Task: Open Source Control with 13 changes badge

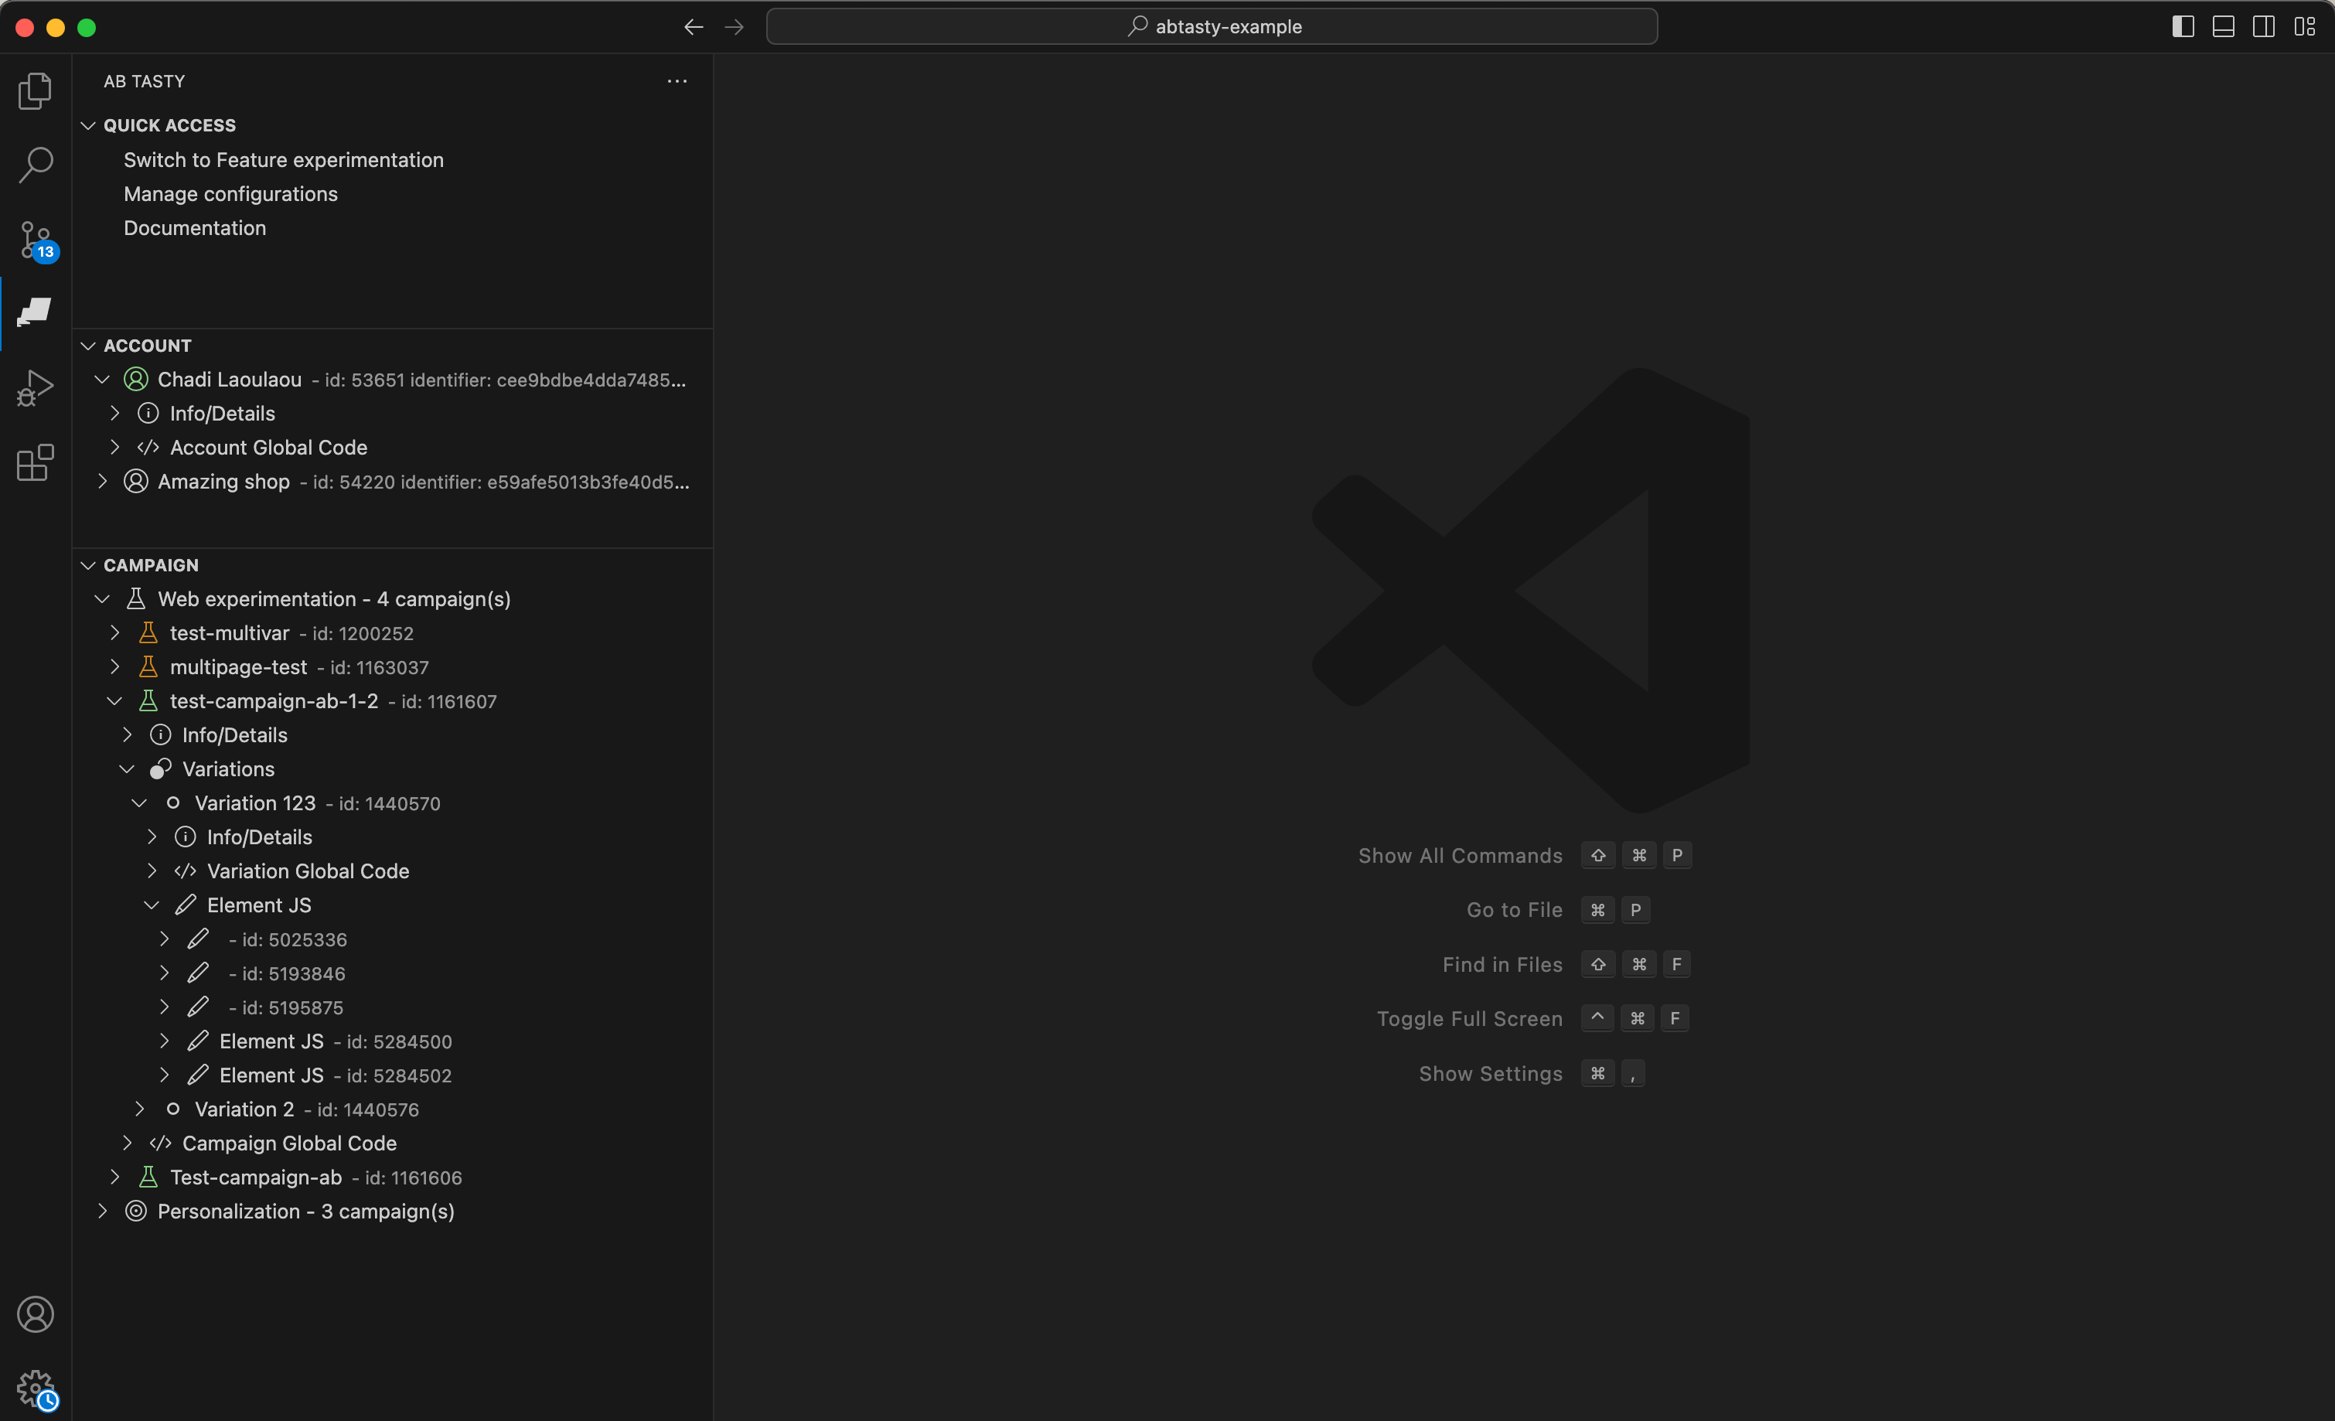Action: (x=37, y=240)
